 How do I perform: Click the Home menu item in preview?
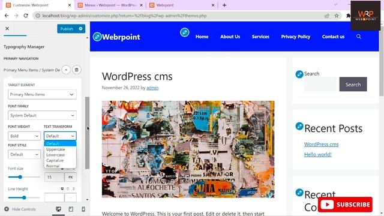coord(202,37)
